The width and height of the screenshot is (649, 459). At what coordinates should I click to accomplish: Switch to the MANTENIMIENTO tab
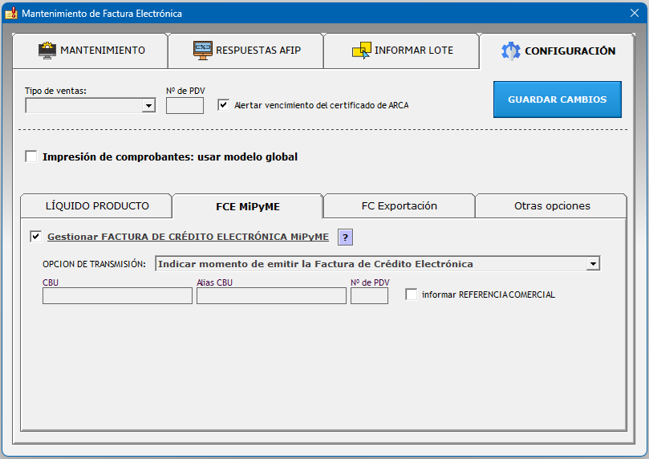coord(90,51)
